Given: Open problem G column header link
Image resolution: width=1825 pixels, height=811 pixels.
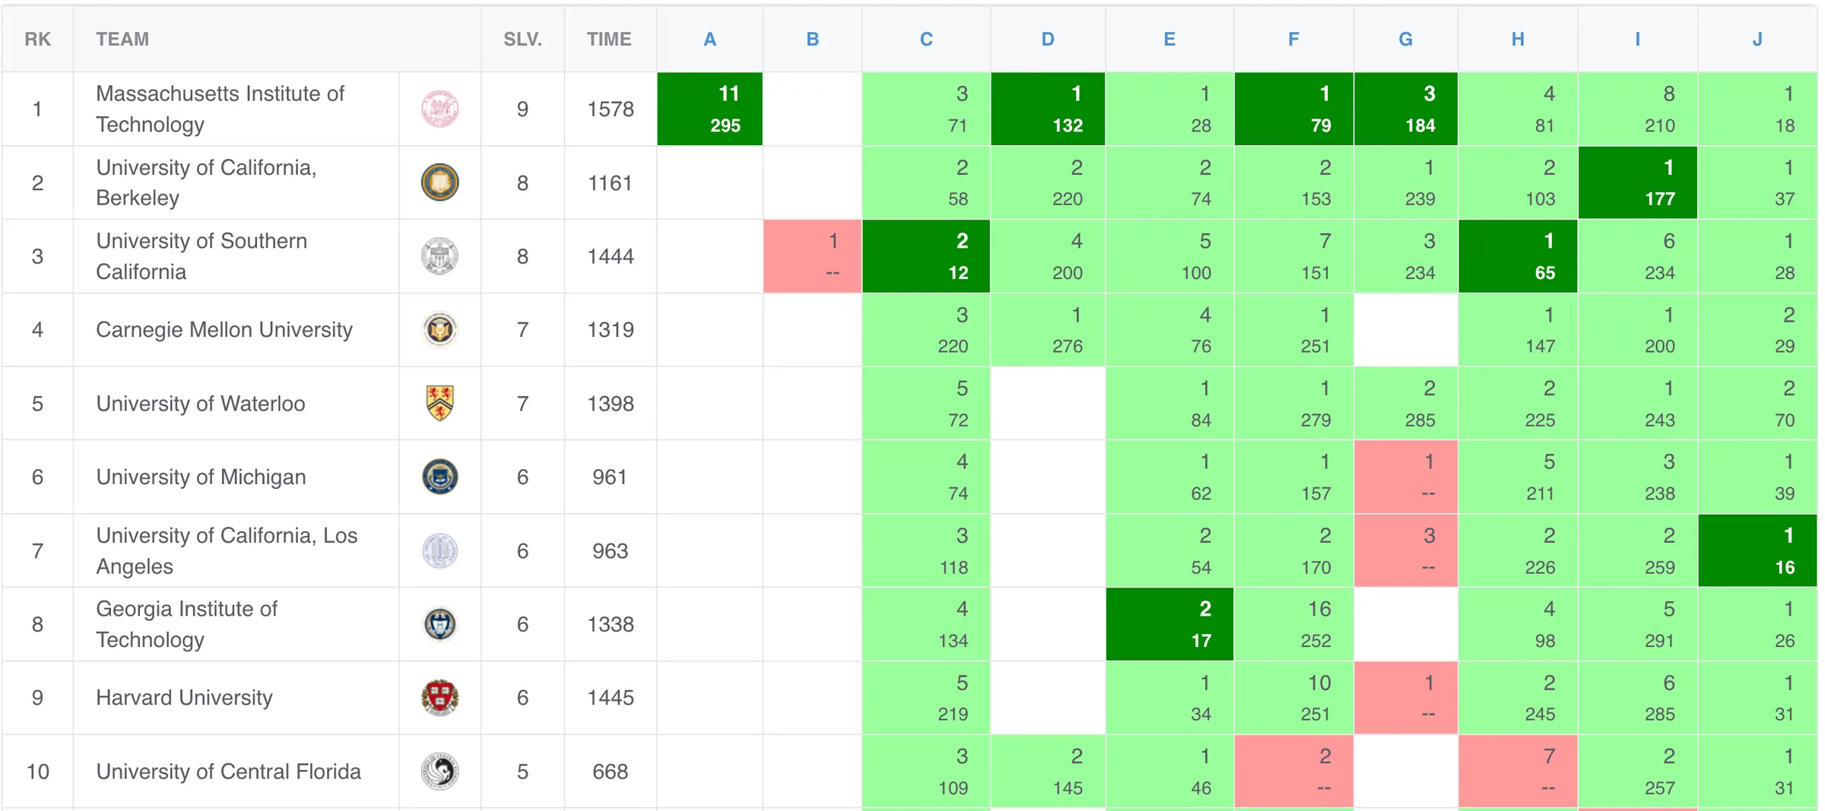Looking at the screenshot, I should pyautogui.click(x=1405, y=40).
